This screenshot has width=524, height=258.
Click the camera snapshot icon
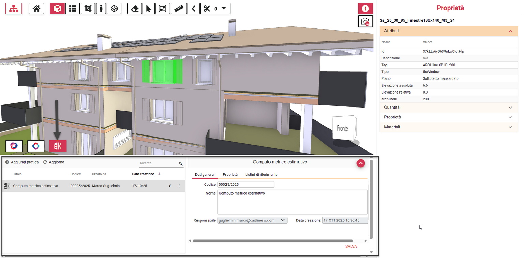pos(365,22)
